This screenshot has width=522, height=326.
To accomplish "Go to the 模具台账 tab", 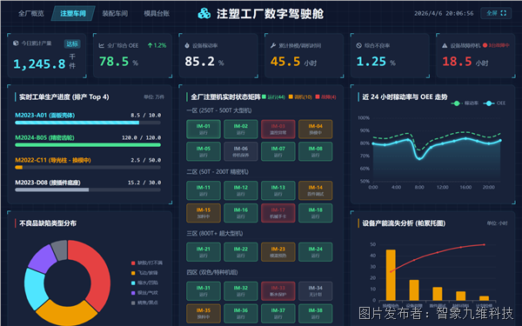I will (x=157, y=13).
